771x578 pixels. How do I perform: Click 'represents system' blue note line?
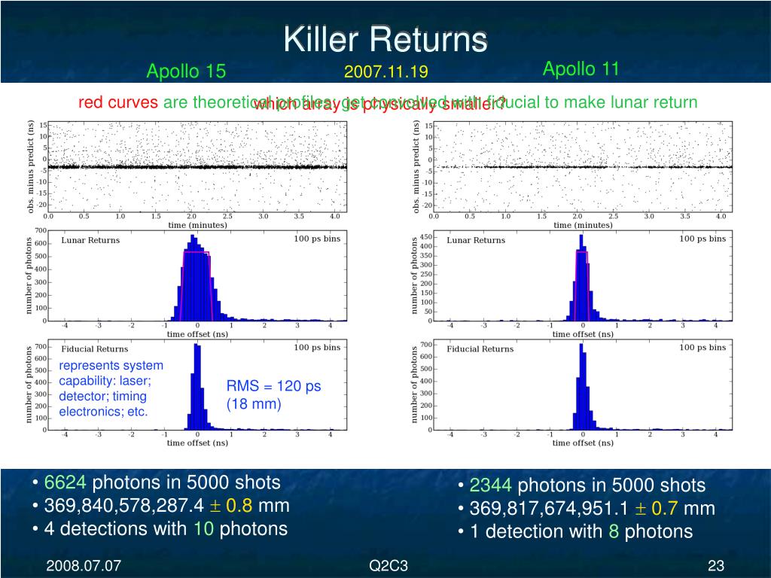[x=111, y=365]
